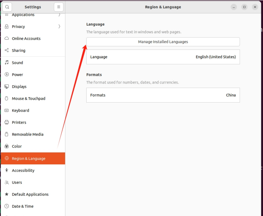Select Sharing label in sidebar
This screenshot has height=216, width=263.
(x=19, y=51)
